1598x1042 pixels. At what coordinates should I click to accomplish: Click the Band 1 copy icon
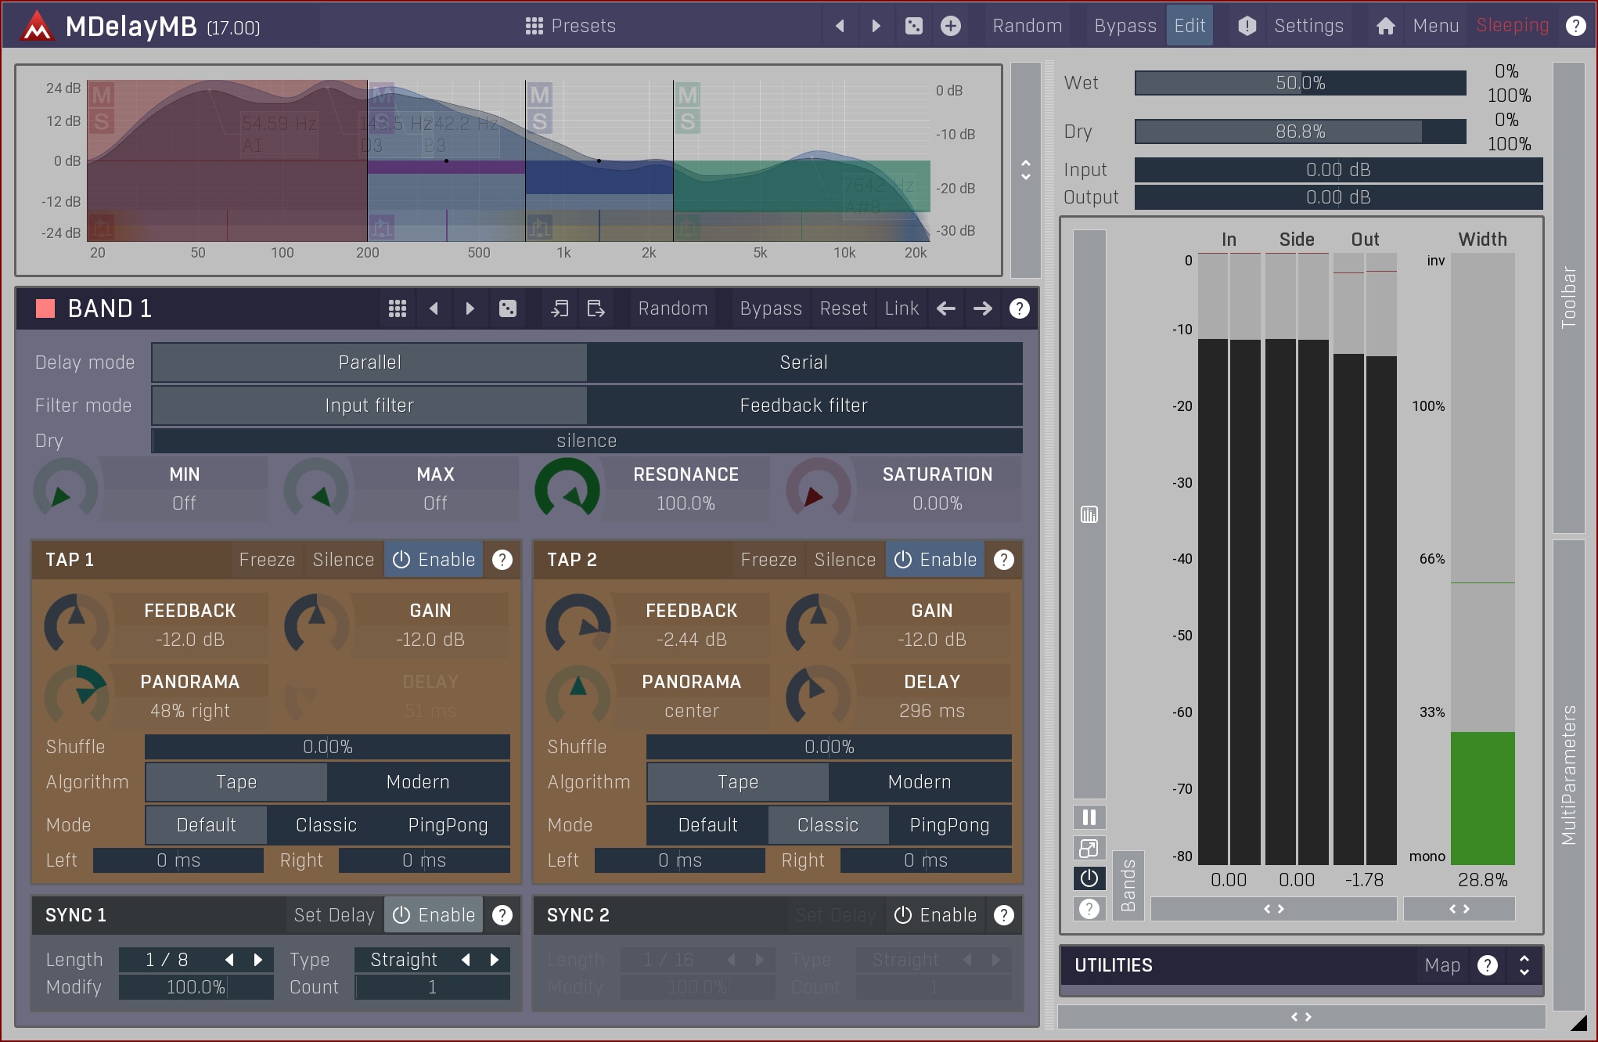[x=559, y=308]
